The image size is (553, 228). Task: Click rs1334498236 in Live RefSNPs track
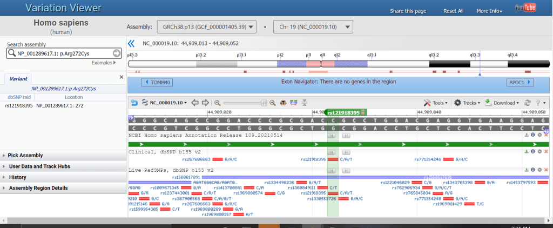tap(280, 183)
